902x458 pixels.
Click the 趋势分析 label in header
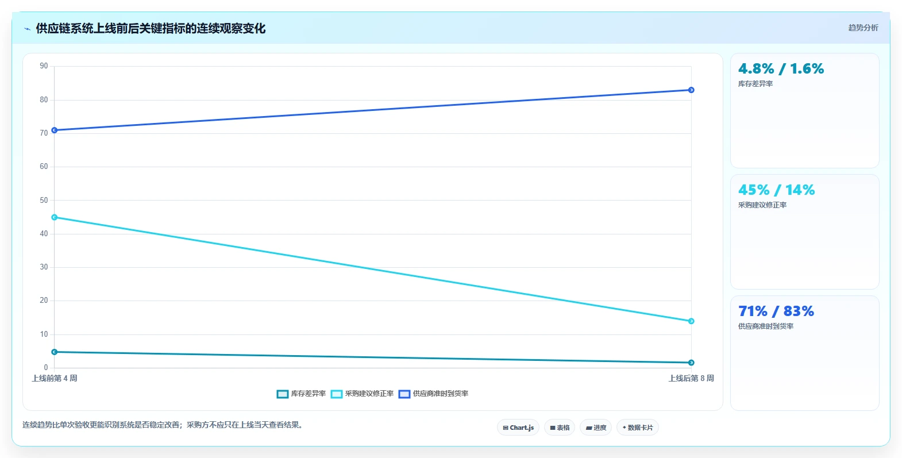coord(863,28)
